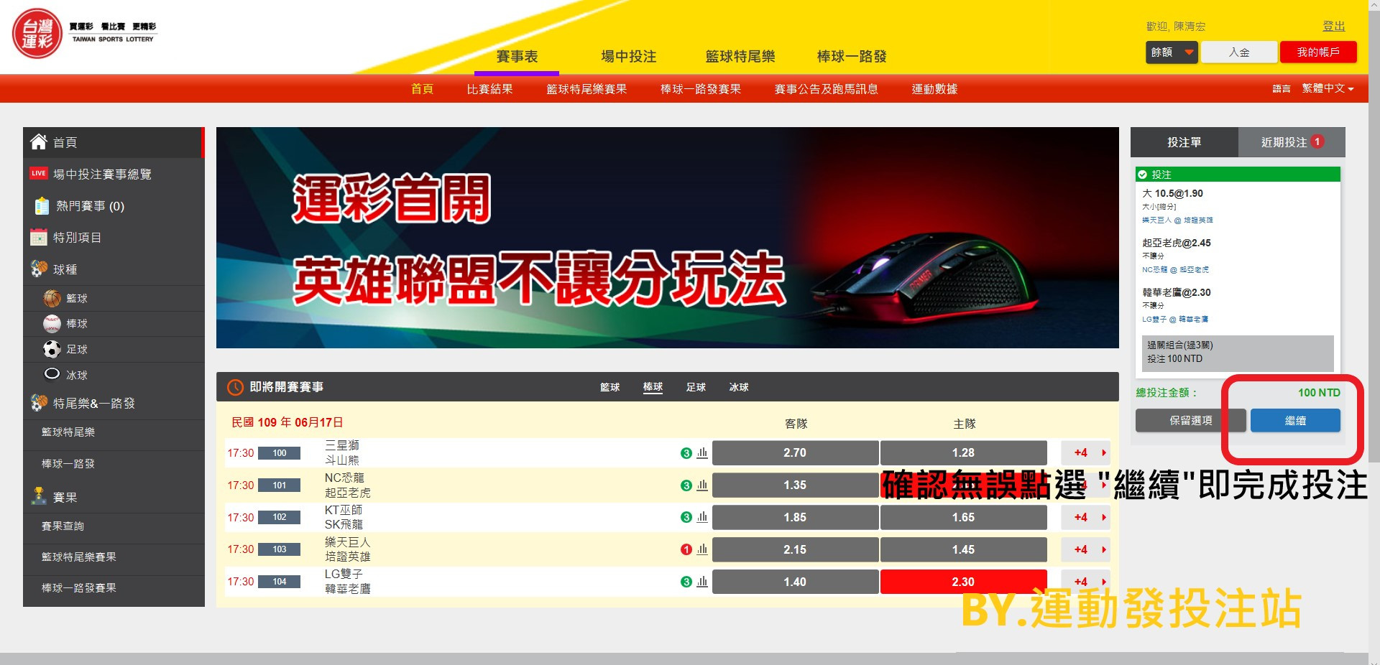The width and height of the screenshot is (1380, 665).
Task: Click the Taiwan Sports Lottery logo
Action: 85,33
